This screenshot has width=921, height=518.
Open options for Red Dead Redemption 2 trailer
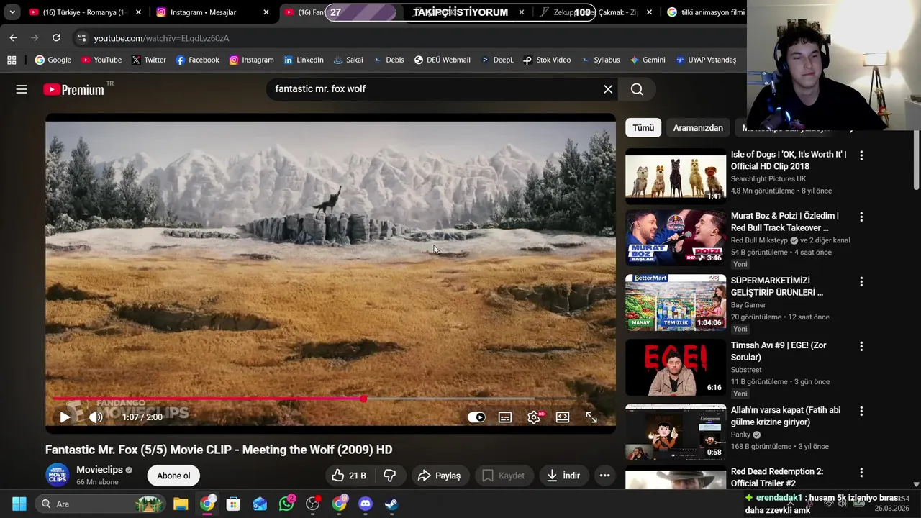pos(861,473)
